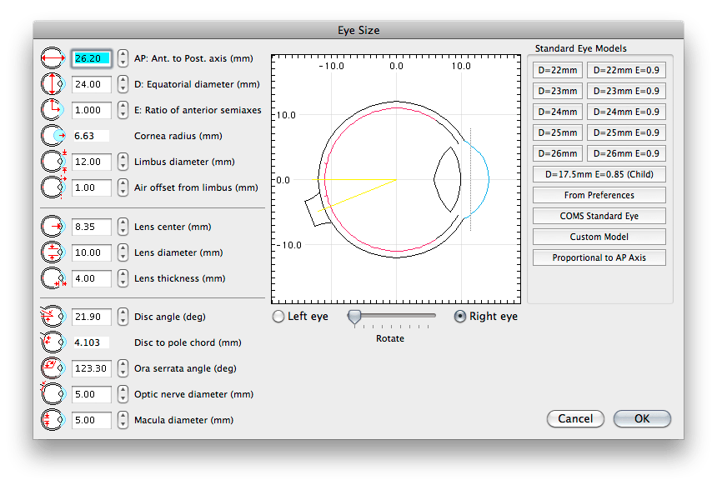Click the Lens thickness 4.00 field
Screen dimensions: 717x485
[x=92, y=278]
